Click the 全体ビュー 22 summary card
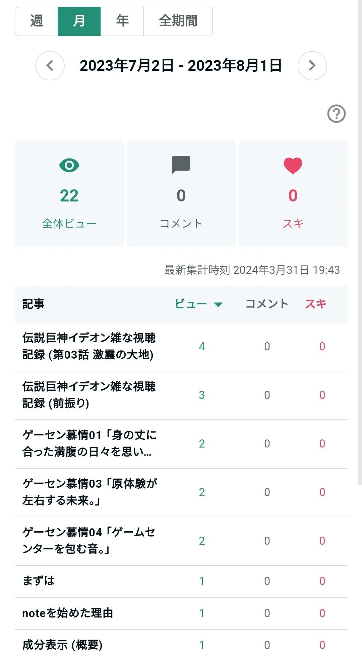 [x=69, y=193]
